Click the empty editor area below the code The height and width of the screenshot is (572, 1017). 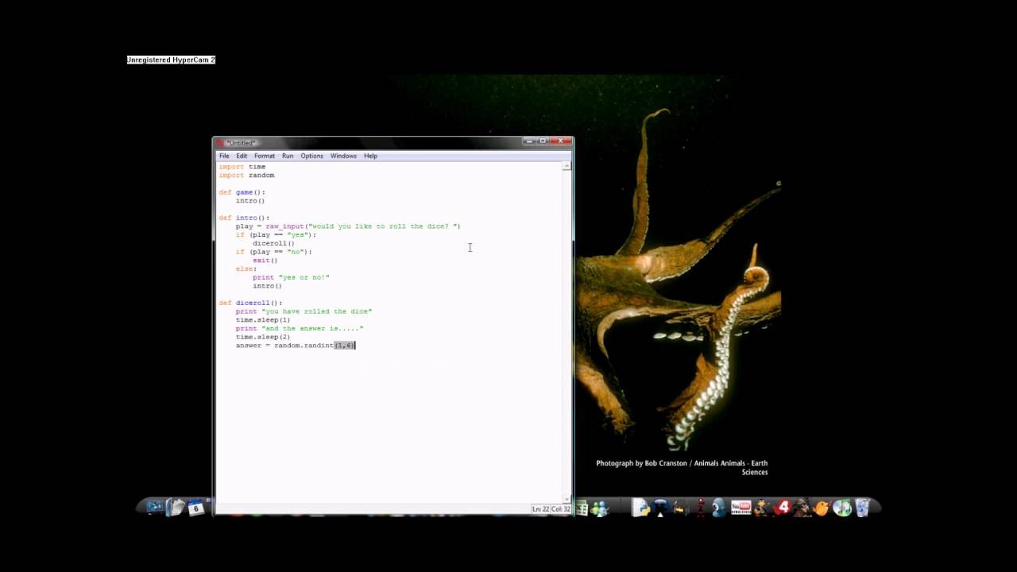coord(389,425)
